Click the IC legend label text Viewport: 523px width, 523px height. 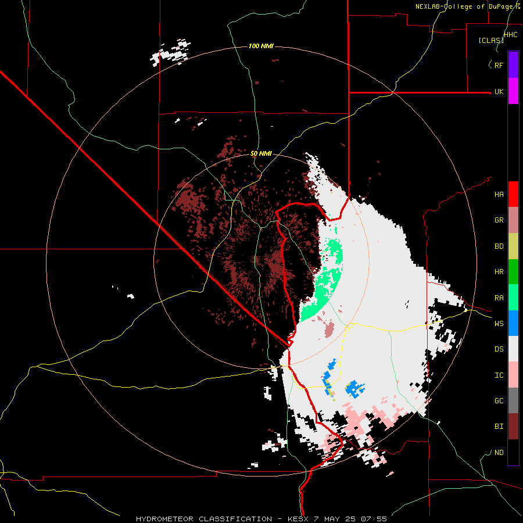[499, 375]
